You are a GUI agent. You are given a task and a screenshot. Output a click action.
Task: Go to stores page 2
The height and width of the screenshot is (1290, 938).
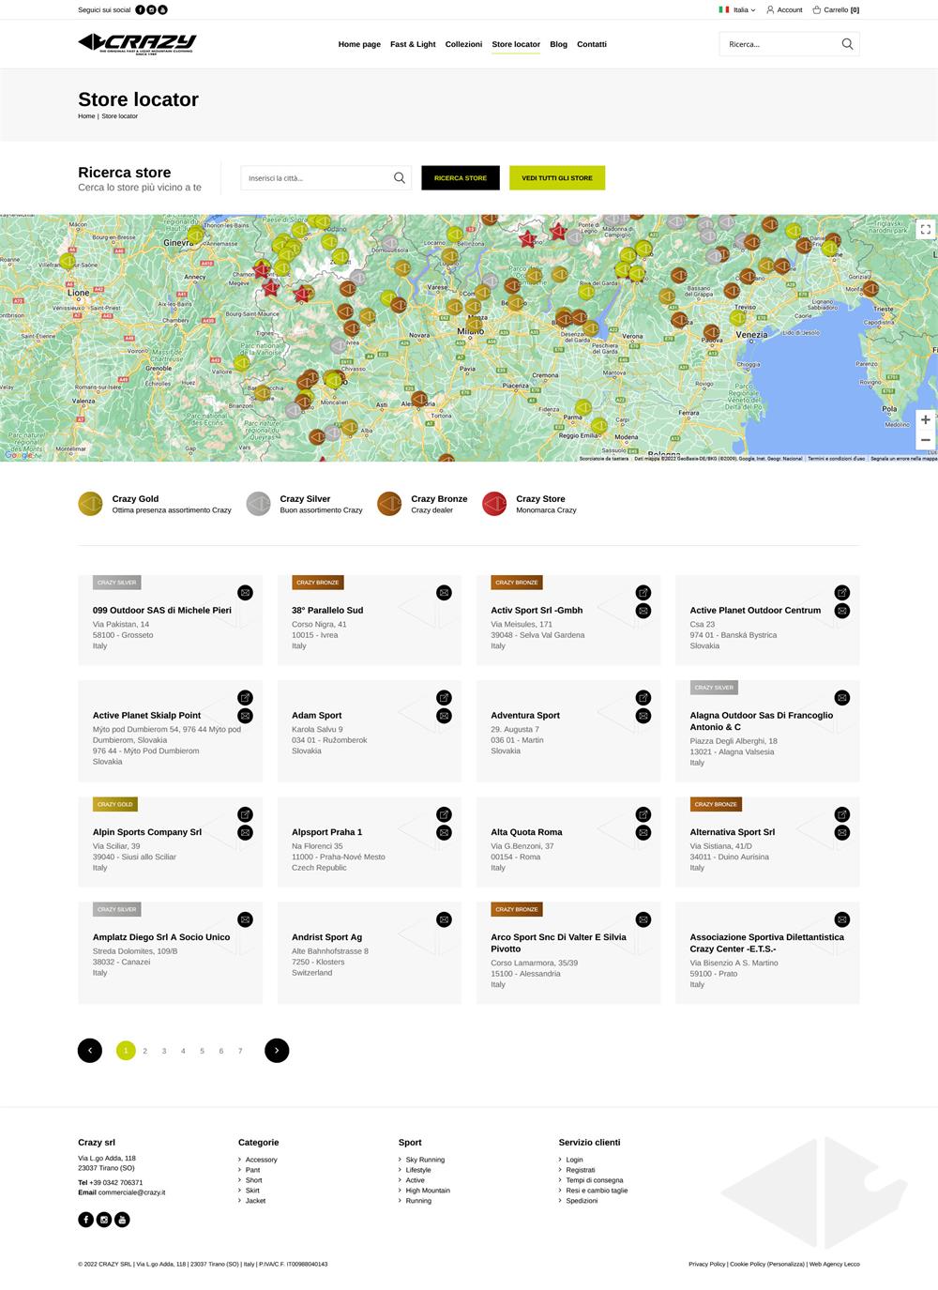144,1051
